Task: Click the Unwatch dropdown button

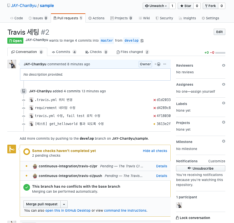Action: 156,6
